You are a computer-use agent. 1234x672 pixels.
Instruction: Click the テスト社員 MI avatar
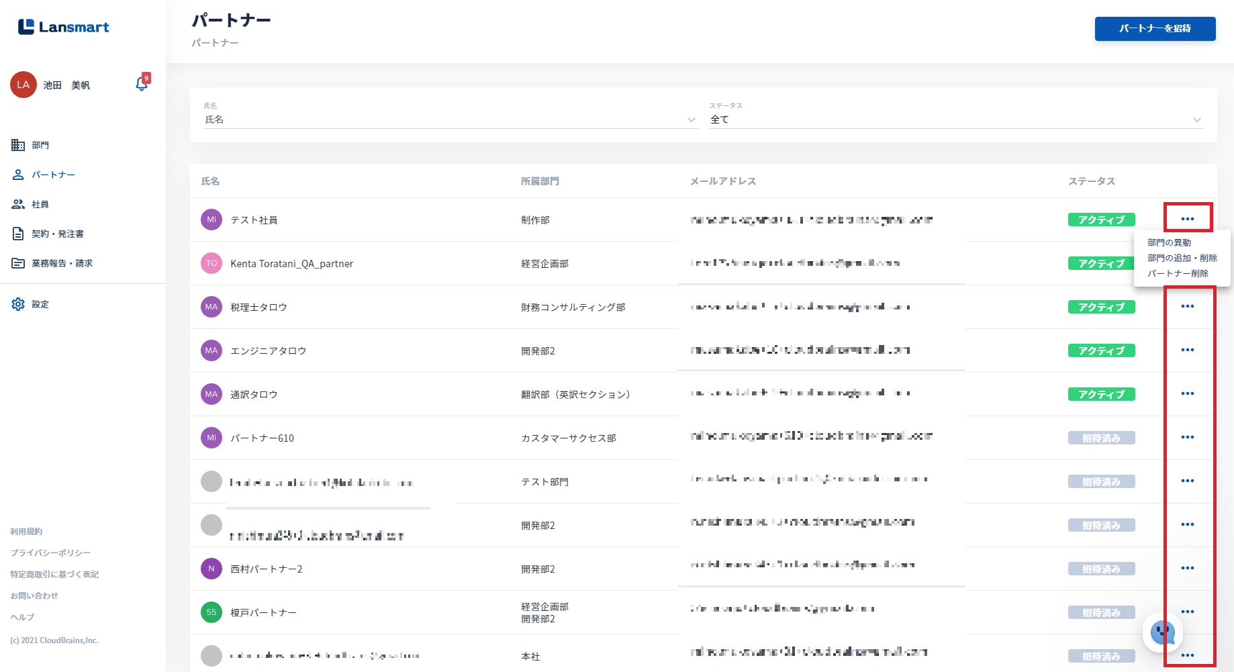click(211, 220)
